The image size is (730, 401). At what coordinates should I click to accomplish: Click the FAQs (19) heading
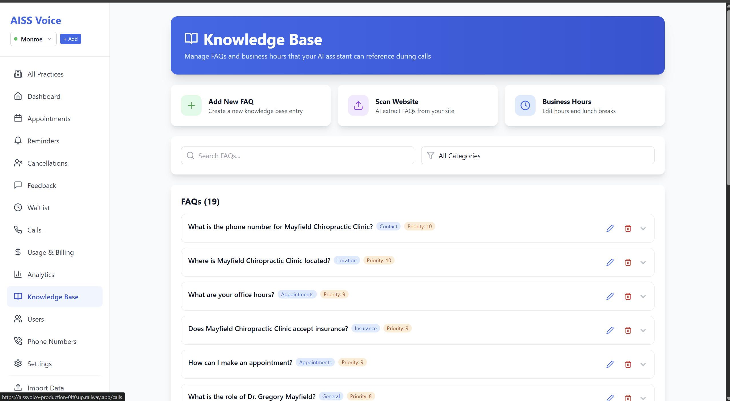pos(200,201)
